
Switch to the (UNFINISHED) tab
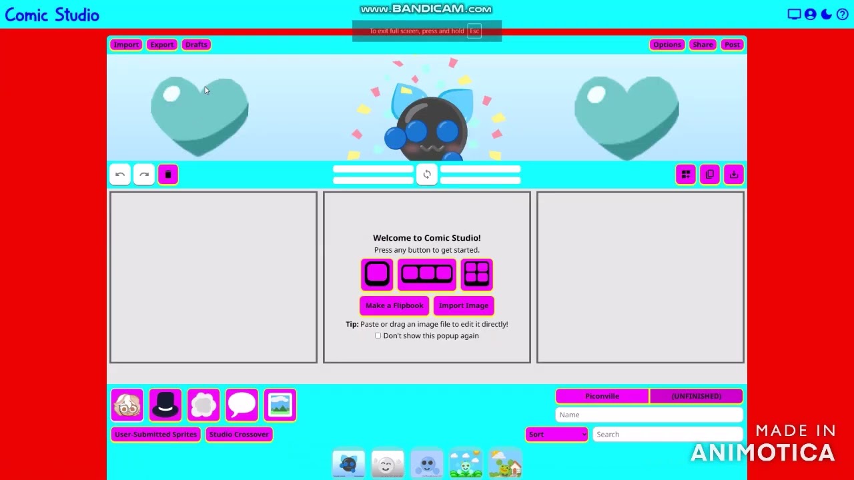(697, 396)
